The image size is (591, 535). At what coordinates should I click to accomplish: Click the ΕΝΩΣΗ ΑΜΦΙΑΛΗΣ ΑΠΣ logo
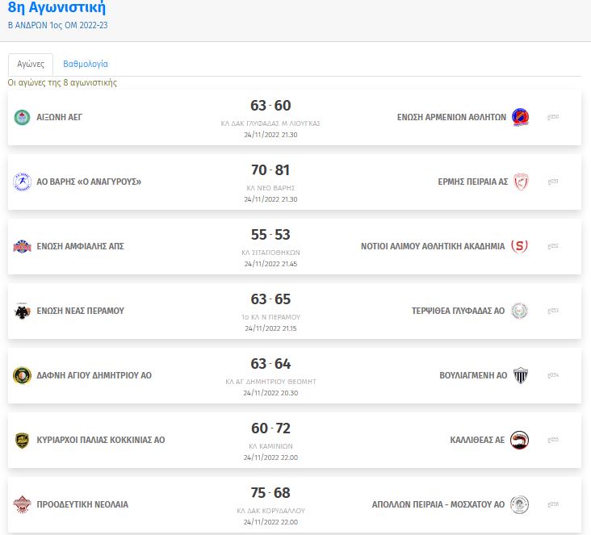click(22, 246)
